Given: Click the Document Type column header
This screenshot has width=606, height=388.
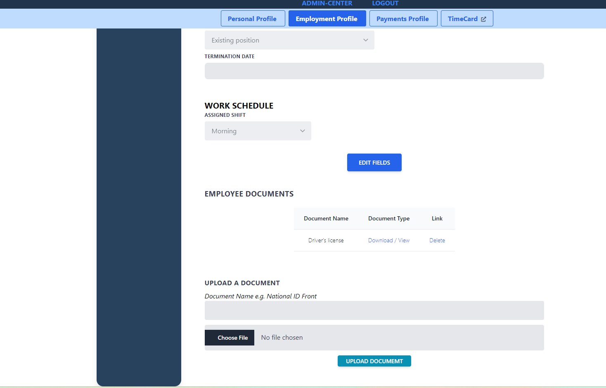Looking at the screenshot, I should pos(388,218).
